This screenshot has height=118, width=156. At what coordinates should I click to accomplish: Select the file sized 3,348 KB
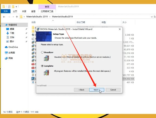[x=129, y=35]
